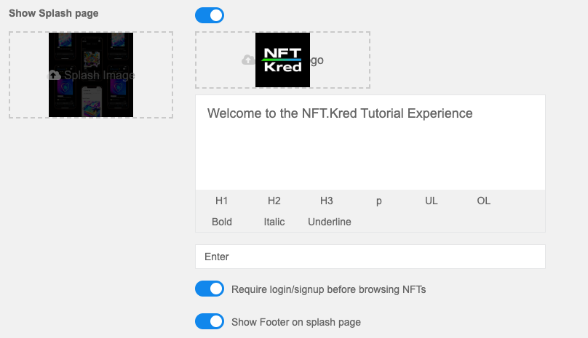The width and height of the screenshot is (588, 338).
Task: Click into the welcome text editor area
Action: [370, 142]
